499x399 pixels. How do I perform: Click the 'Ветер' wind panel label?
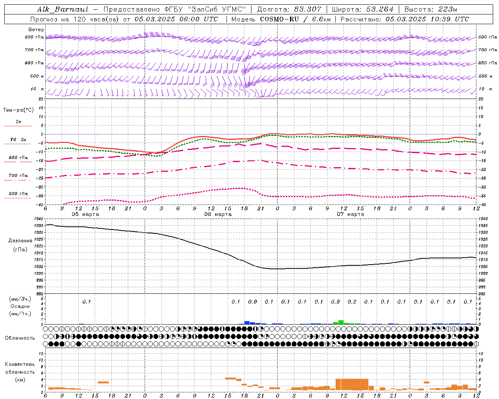pos(36,30)
